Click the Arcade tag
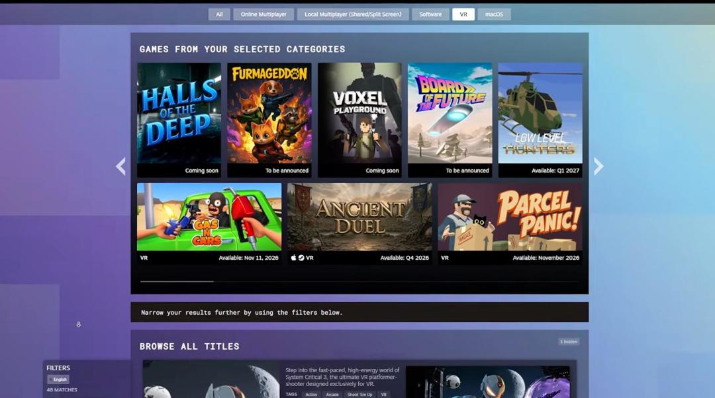This screenshot has width=715, height=398. coord(332,394)
